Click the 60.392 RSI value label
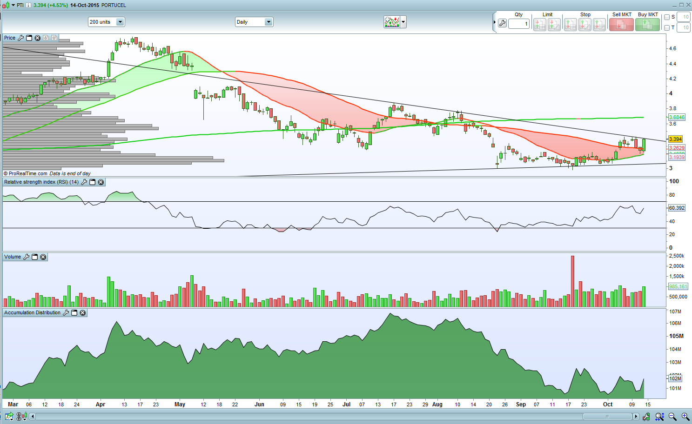 pos(677,208)
